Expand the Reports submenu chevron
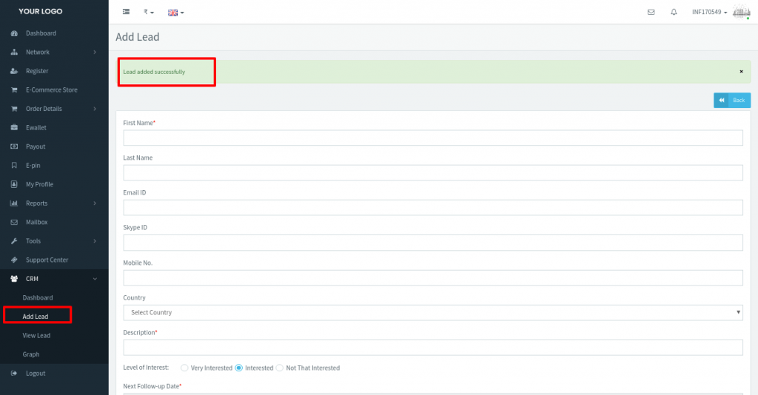 [95, 203]
